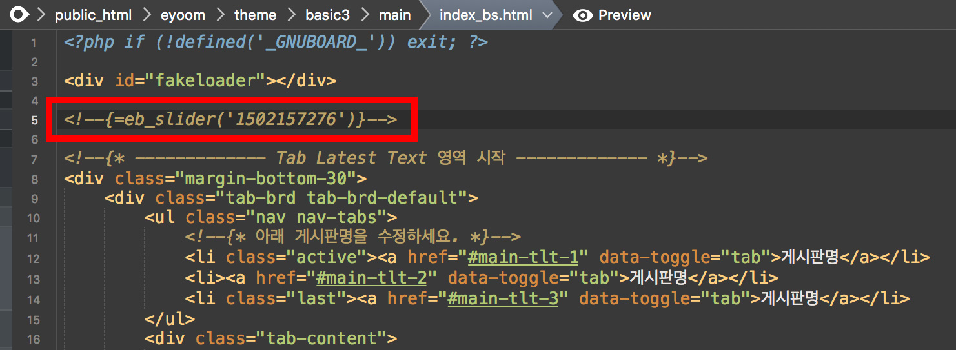Click line number 1 in the gutter
This screenshot has height=350, width=956.
[x=34, y=43]
